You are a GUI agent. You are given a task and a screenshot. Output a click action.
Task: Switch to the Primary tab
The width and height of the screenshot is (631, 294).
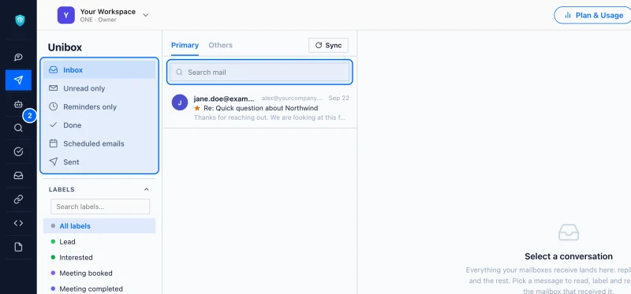185,45
